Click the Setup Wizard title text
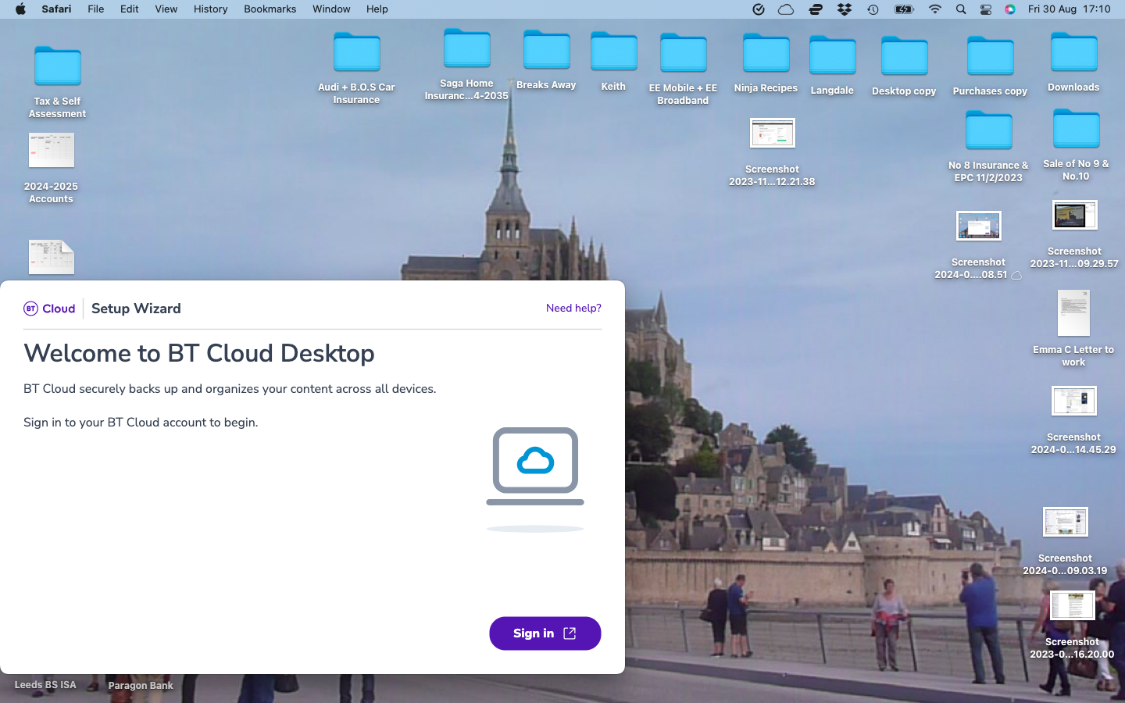Viewport: 1125px width, 703px height. pyautogui.click(x=136, y=309)
